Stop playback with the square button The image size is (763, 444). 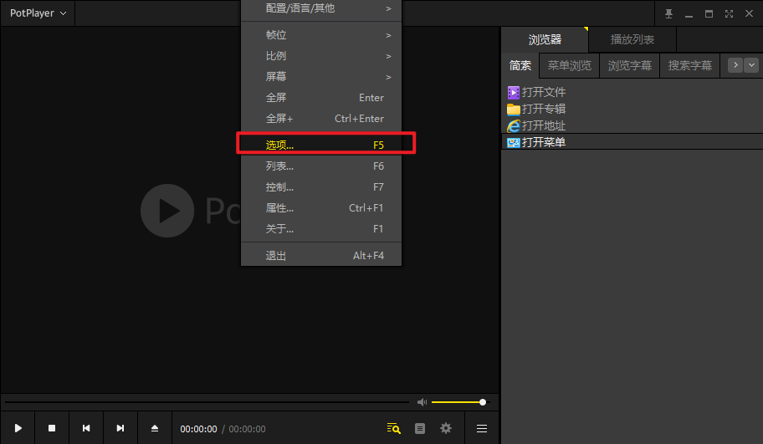(52, 428)
